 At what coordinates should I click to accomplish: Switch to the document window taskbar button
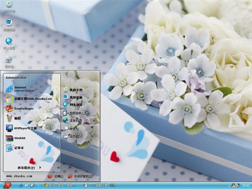[100, 185]
